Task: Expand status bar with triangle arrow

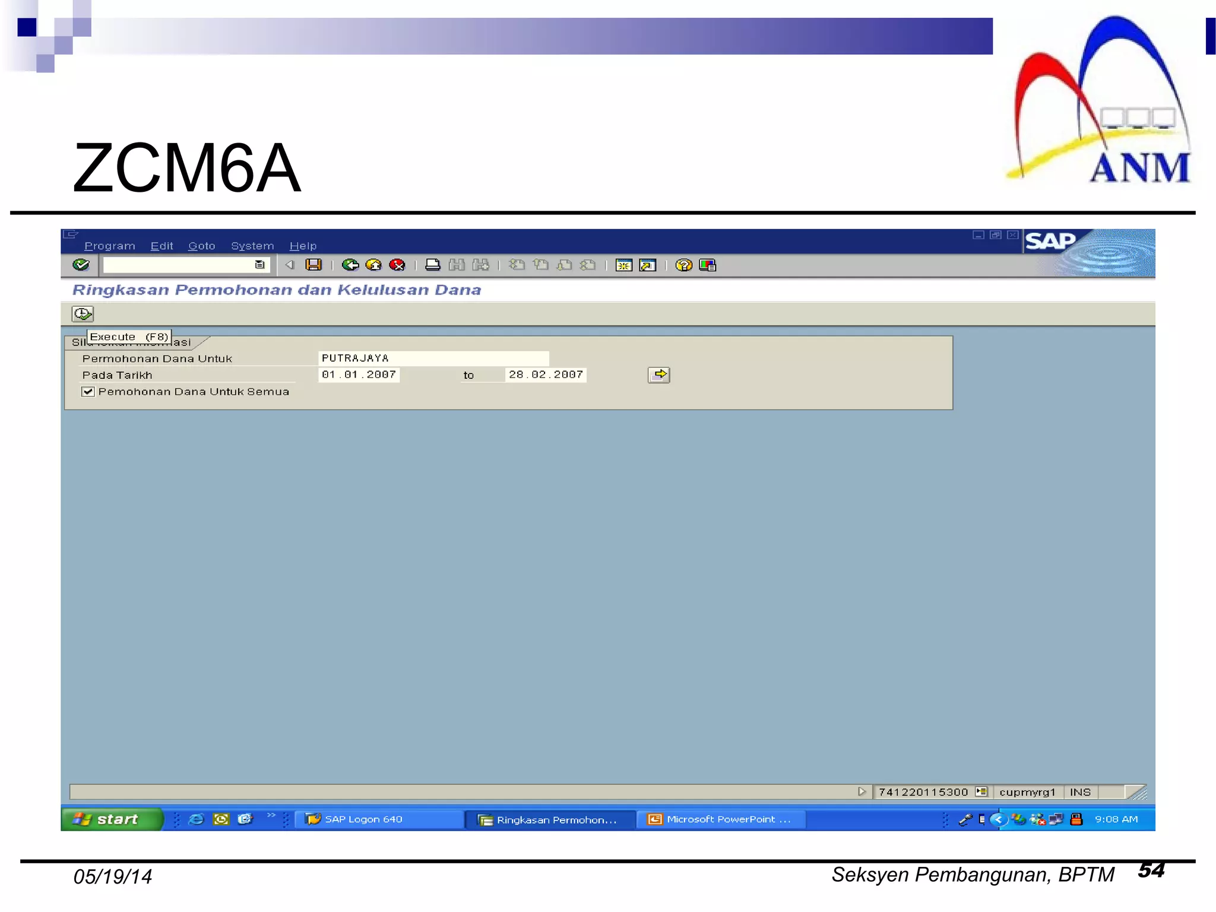Action: pyautogui.click(x=862, y=791)
